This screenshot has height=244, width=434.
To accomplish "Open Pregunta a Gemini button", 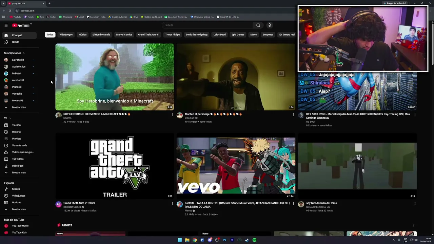I will coord(394,3).
